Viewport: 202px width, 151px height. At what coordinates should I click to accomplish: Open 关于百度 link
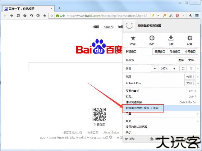point(93,132)
